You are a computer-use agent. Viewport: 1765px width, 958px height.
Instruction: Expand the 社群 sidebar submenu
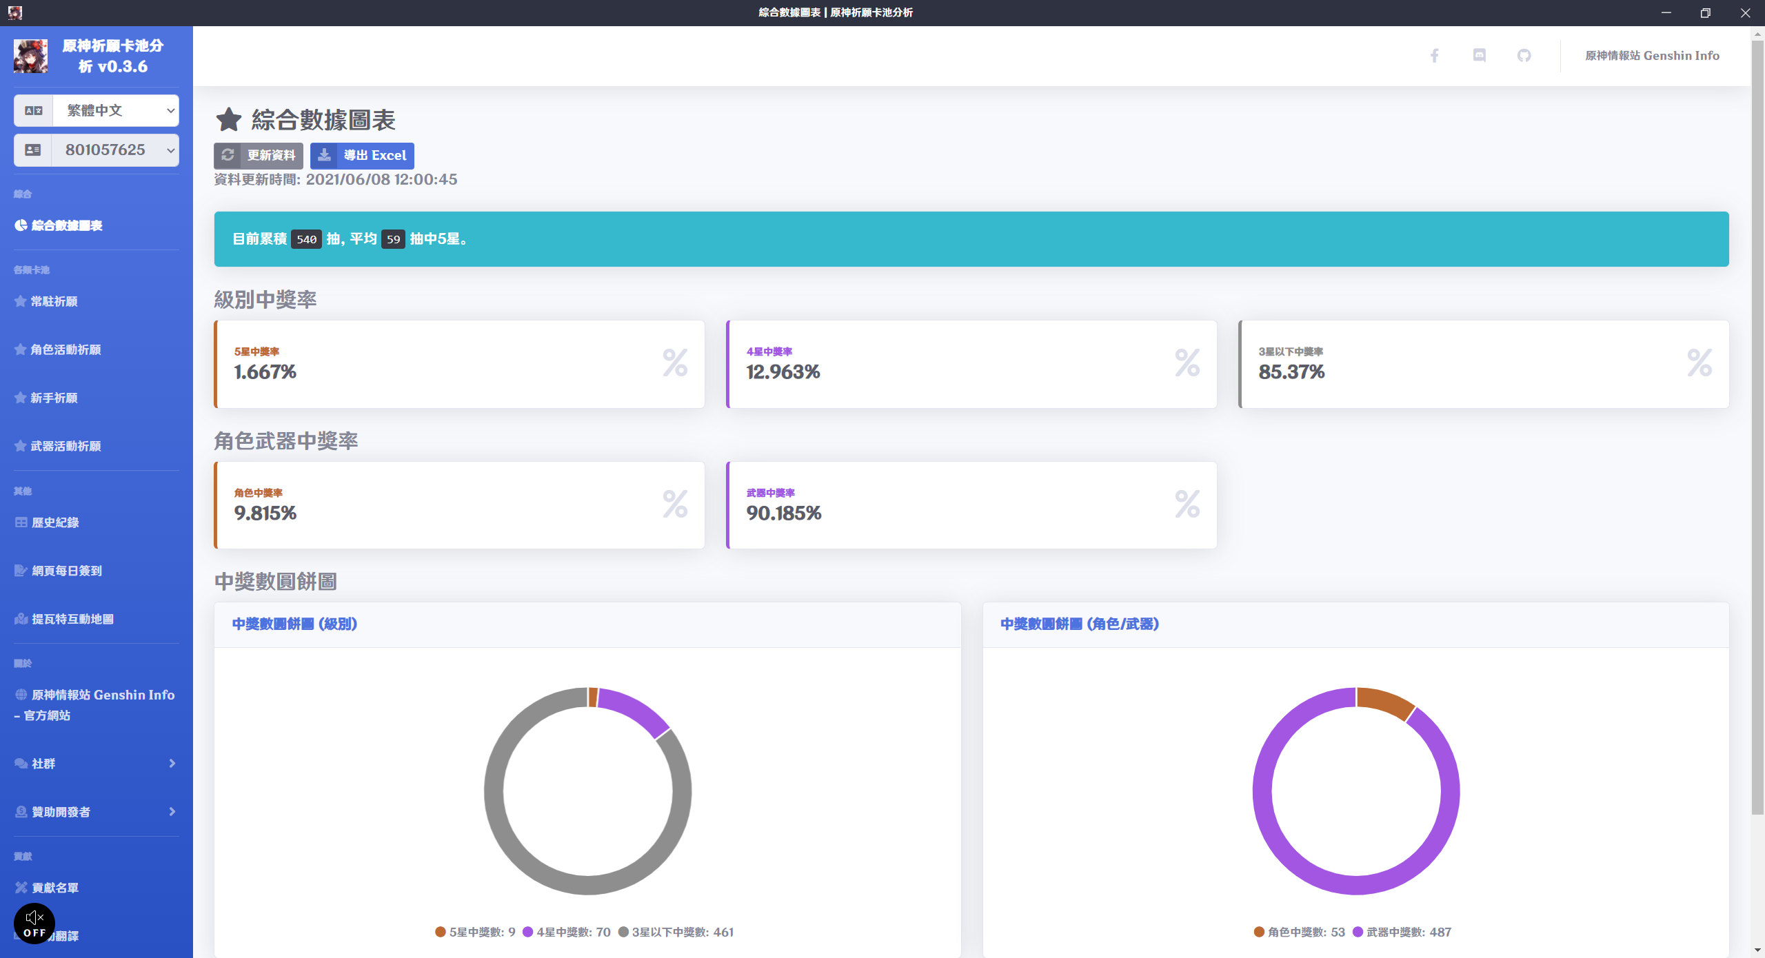tap(97, 764)
